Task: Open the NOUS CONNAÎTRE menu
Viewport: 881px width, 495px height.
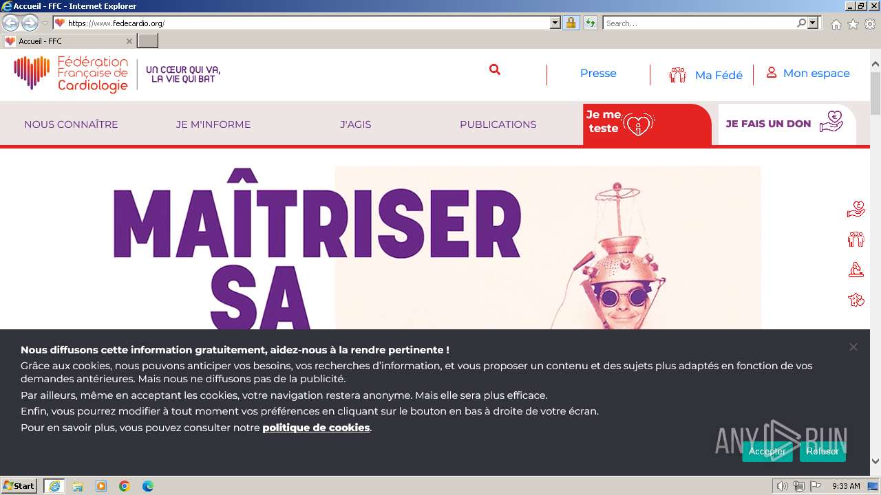Action: pos(71,124)
